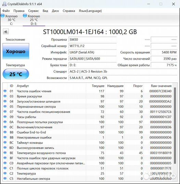Image resolution: width=180 pixels, height=184 pixels.
Task: Select row Частота ошибок чтения
Action: pyautogui.click(x=88, y=91)
